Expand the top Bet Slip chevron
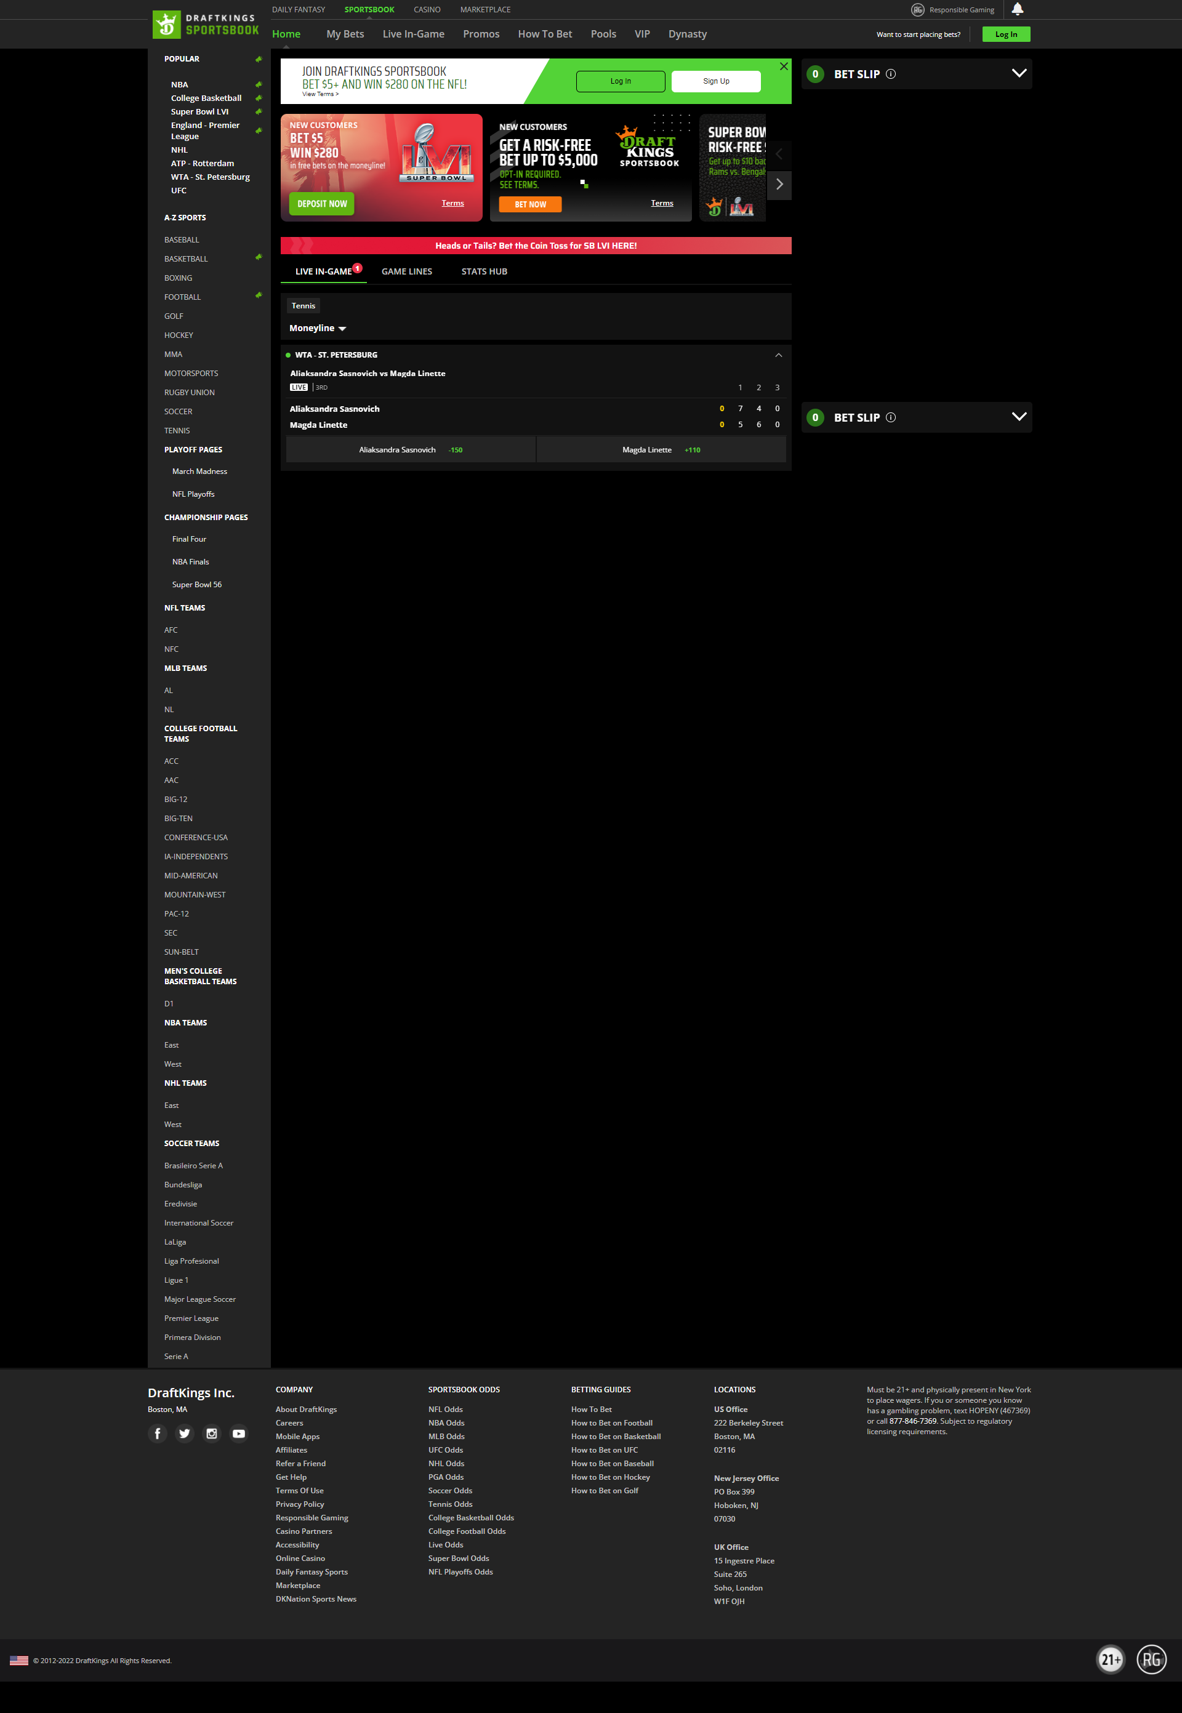 click(1018, 73)
